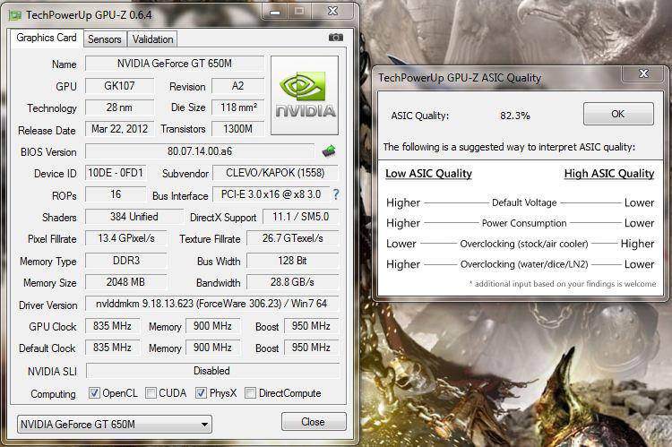Click the ASIC Quality value 82.3%
The height and width of the screenshot is (447, 672).
pyautogui.click(x=515, y=116)
